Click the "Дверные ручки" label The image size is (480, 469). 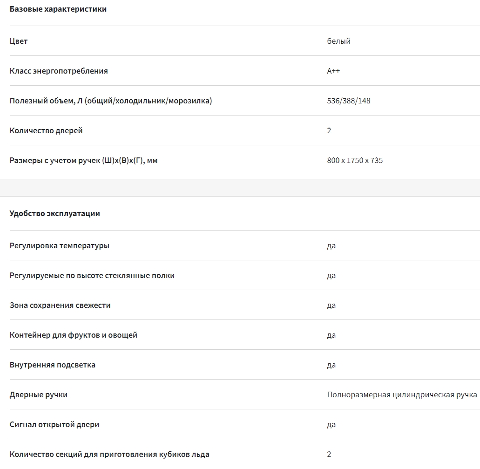pos(39,394)
